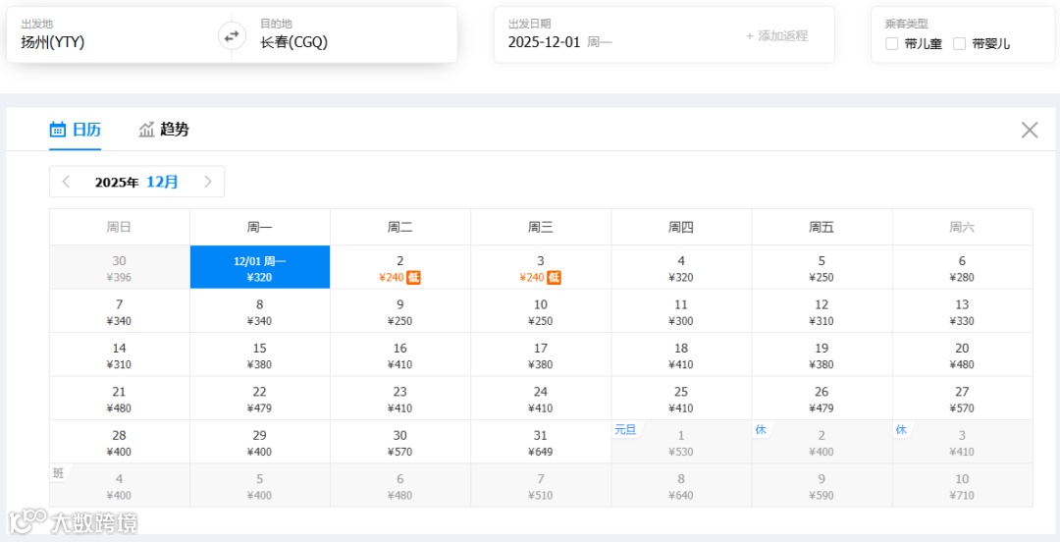This screenshot has height=542, width=1060.
Task: Click the low-price badge on December 3
Action: pos(554,278)
